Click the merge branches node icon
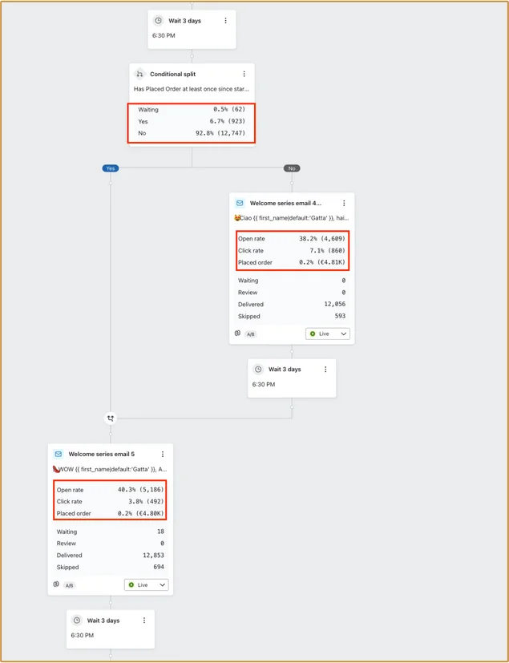509x663 pixels. tap(111, 418)
